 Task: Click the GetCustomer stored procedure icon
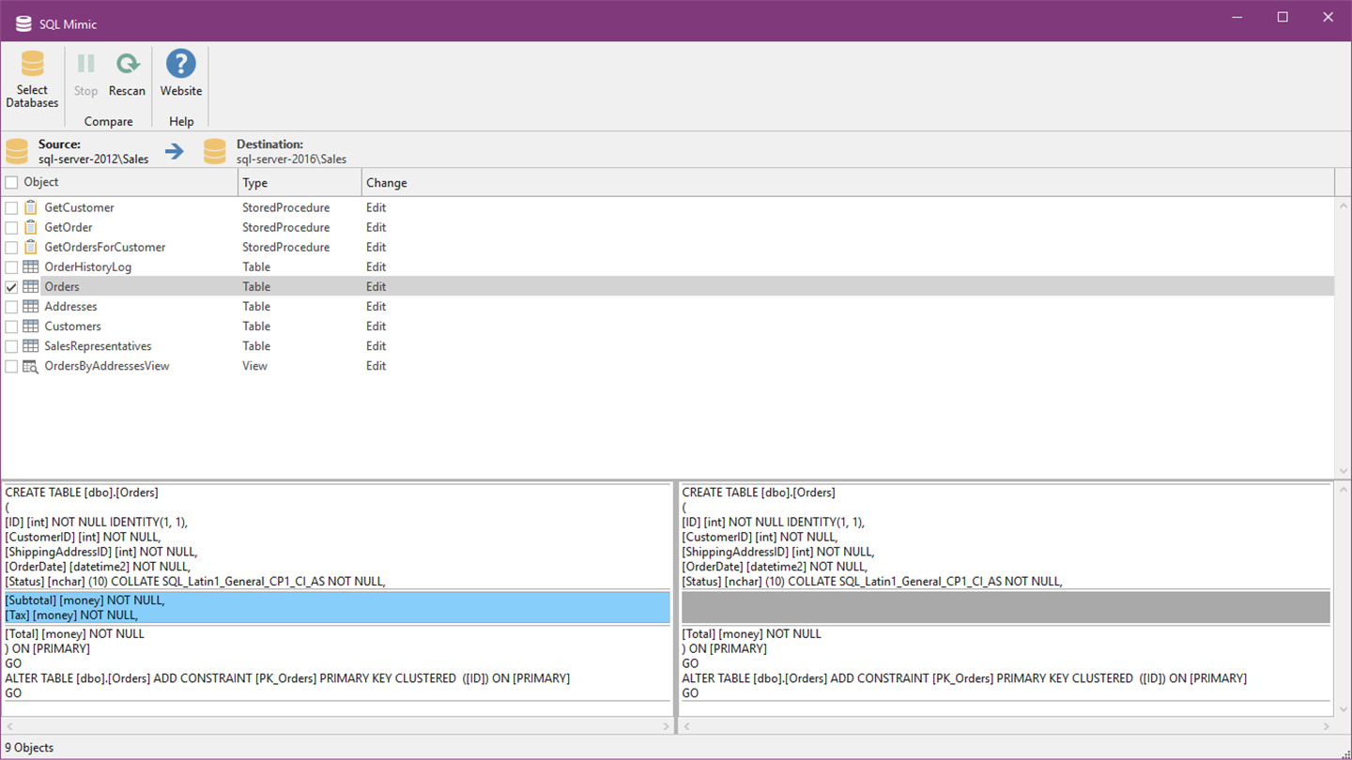click(31, 207)
